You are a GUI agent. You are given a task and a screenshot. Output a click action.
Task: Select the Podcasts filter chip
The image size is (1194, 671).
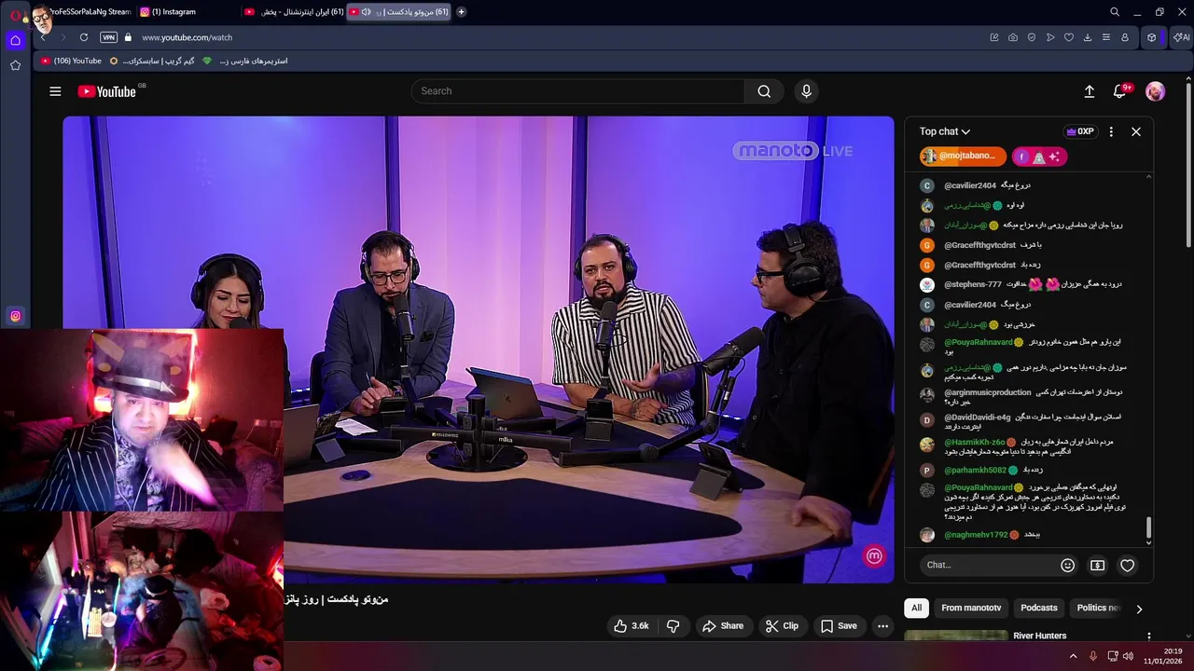click(1039, 608)
